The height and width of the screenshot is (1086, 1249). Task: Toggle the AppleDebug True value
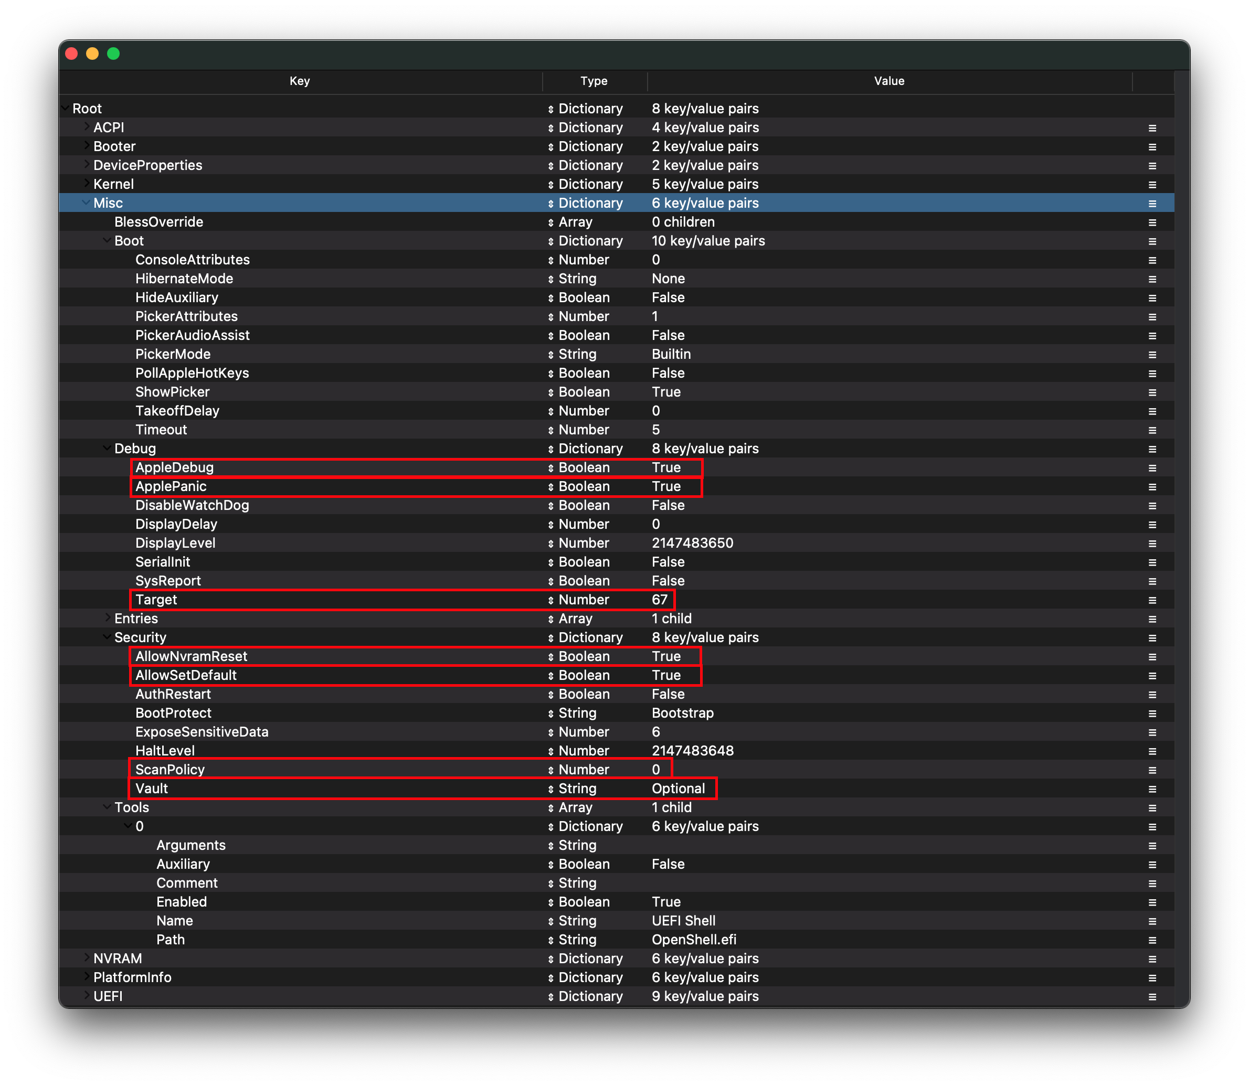pyautogui.click(x=666, y=467)
